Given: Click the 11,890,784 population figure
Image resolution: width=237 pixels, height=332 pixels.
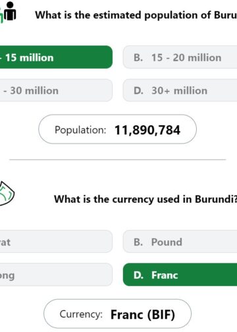Looking at the screenshot, I should pyautogui.click(x=147, y=130).
